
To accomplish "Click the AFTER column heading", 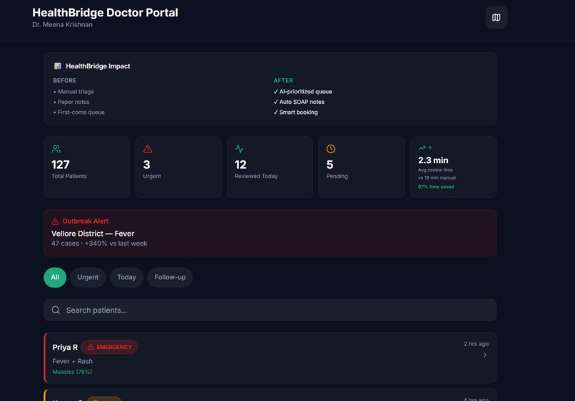I will click(x=283, y=80).
